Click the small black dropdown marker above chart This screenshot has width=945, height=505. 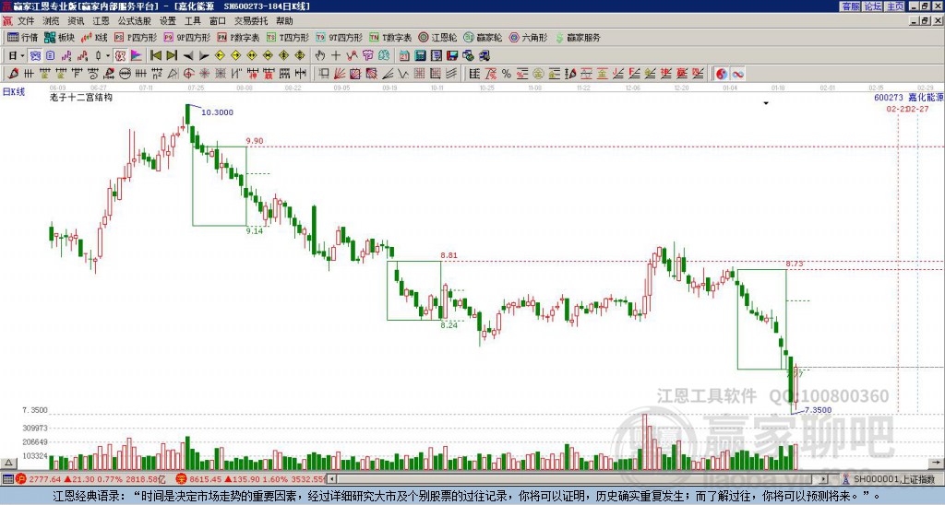[766, 103]
